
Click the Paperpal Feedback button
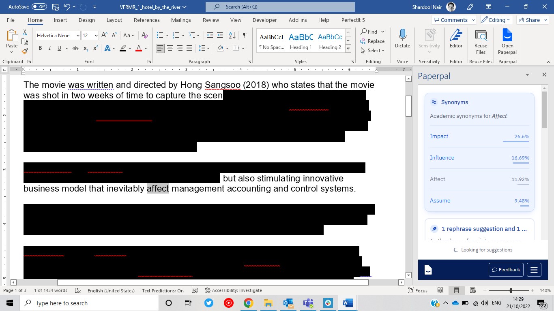click(x=506, y=270)
